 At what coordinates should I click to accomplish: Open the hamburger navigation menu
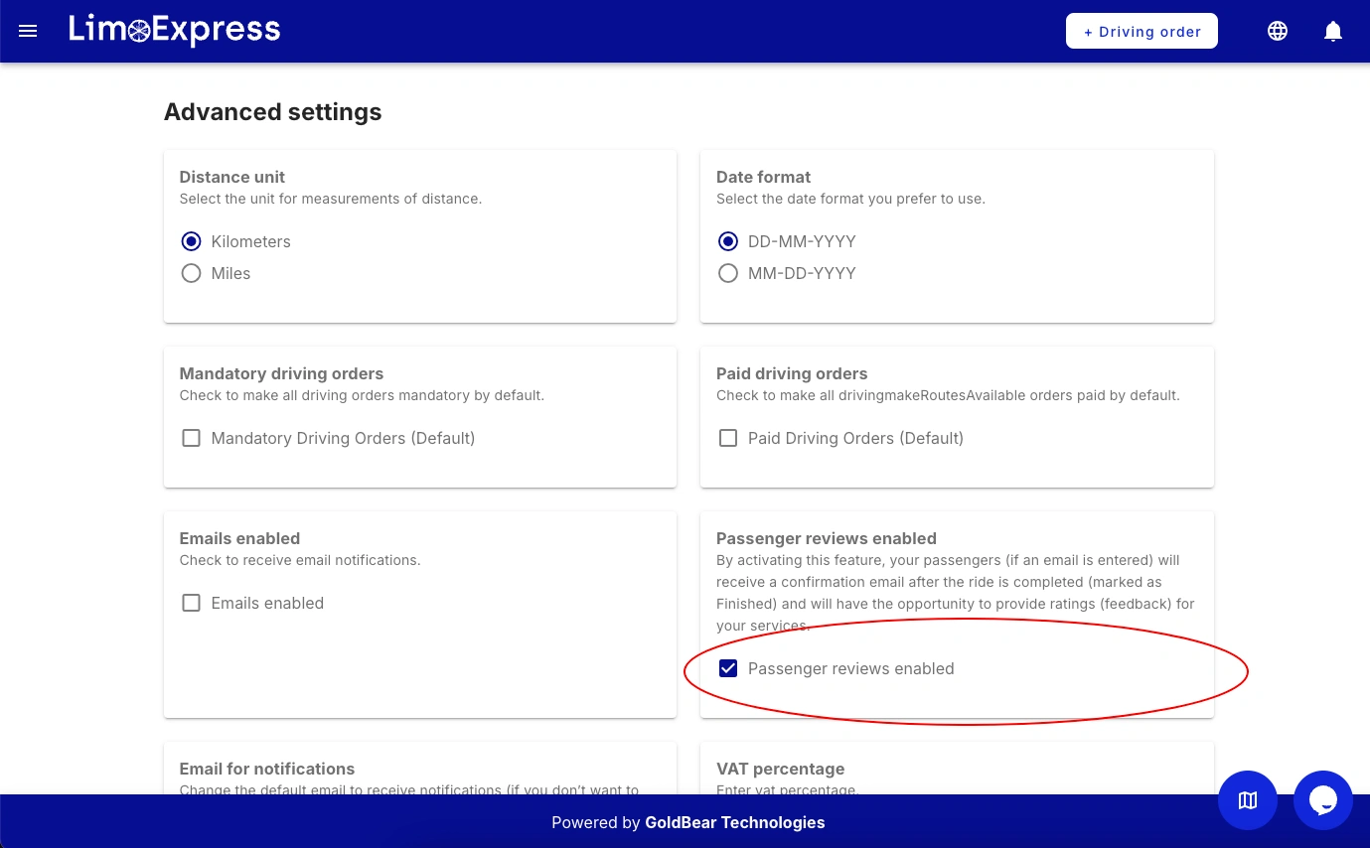pyautogui.click(x=28, y=31)
